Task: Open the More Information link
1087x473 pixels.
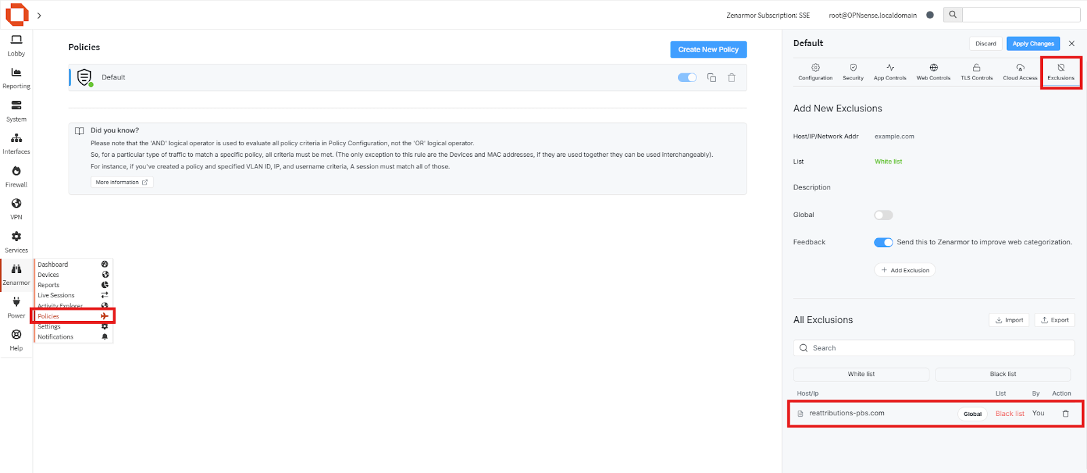Action: click(122, 183)
